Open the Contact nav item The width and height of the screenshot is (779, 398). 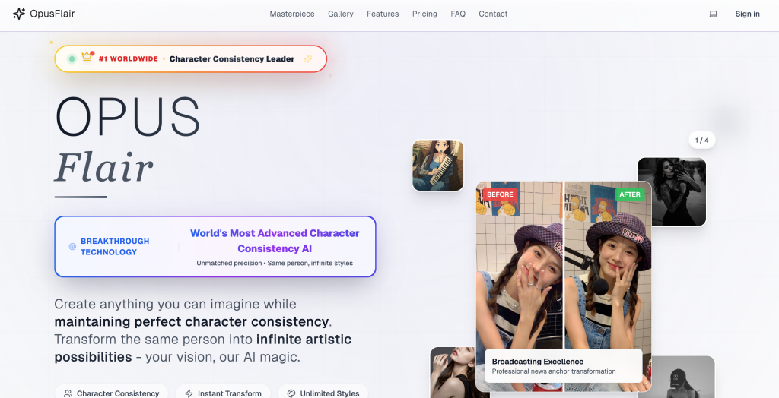pos(493,14)
